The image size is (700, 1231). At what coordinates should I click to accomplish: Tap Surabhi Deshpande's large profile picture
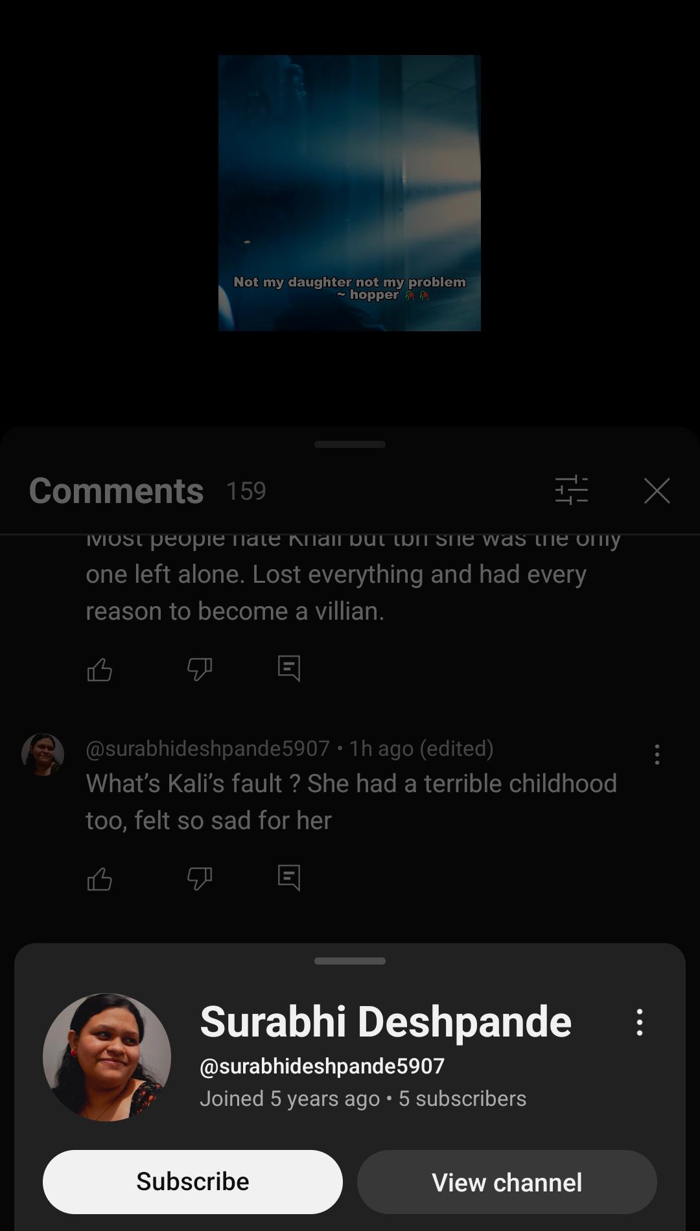pyautogui.click(x=107, y=1057)
